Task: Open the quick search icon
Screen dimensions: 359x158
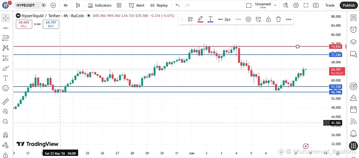Action: pyautogui.click(x=286, y=5)
